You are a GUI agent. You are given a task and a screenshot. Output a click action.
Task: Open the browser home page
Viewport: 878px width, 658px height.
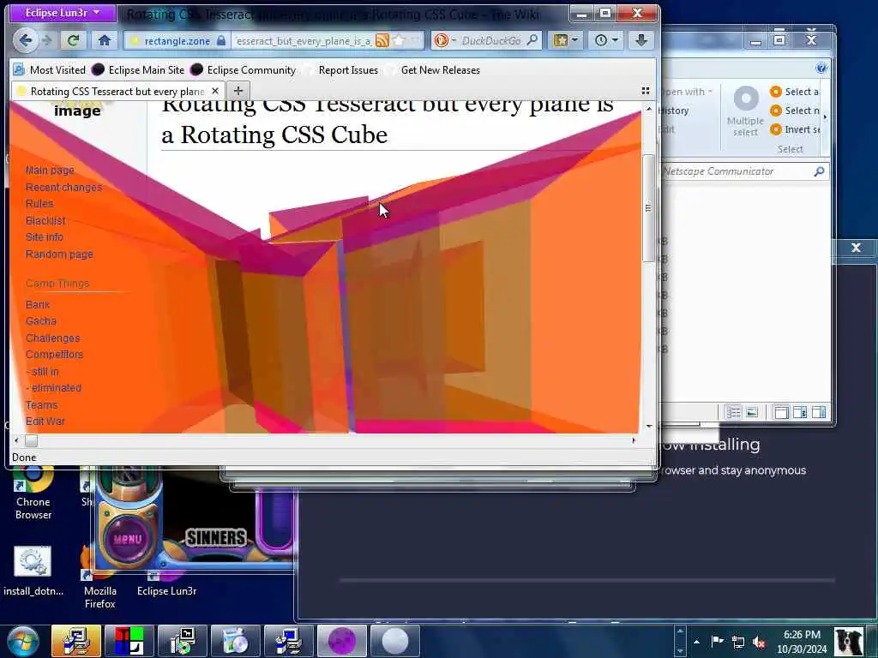[104, 39]
